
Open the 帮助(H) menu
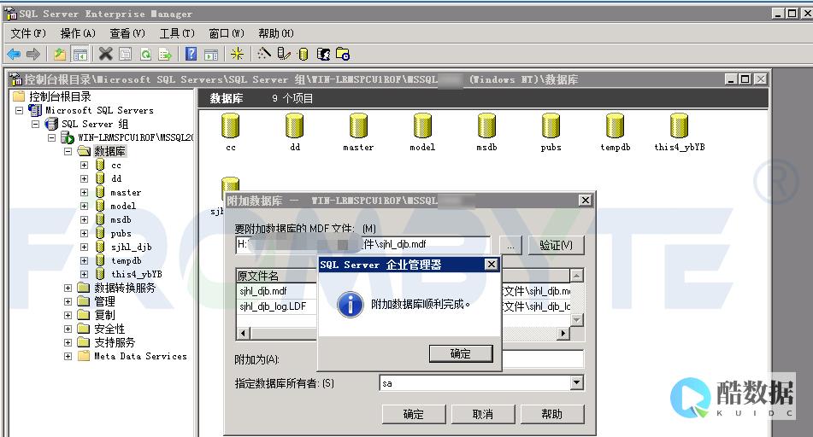(276, 33)
